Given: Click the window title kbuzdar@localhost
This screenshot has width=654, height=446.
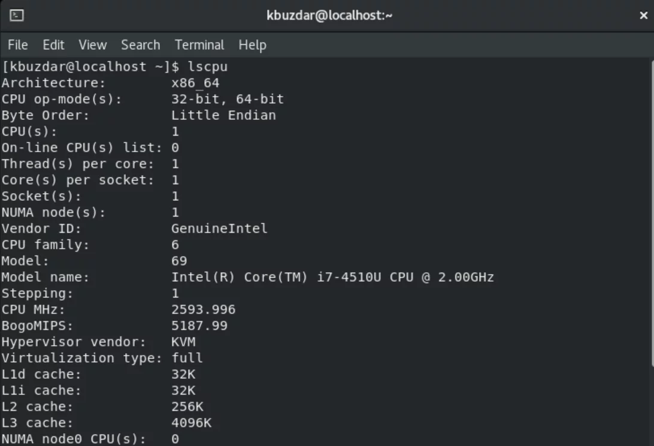Looking at the screenshot, I should point(329,16).
